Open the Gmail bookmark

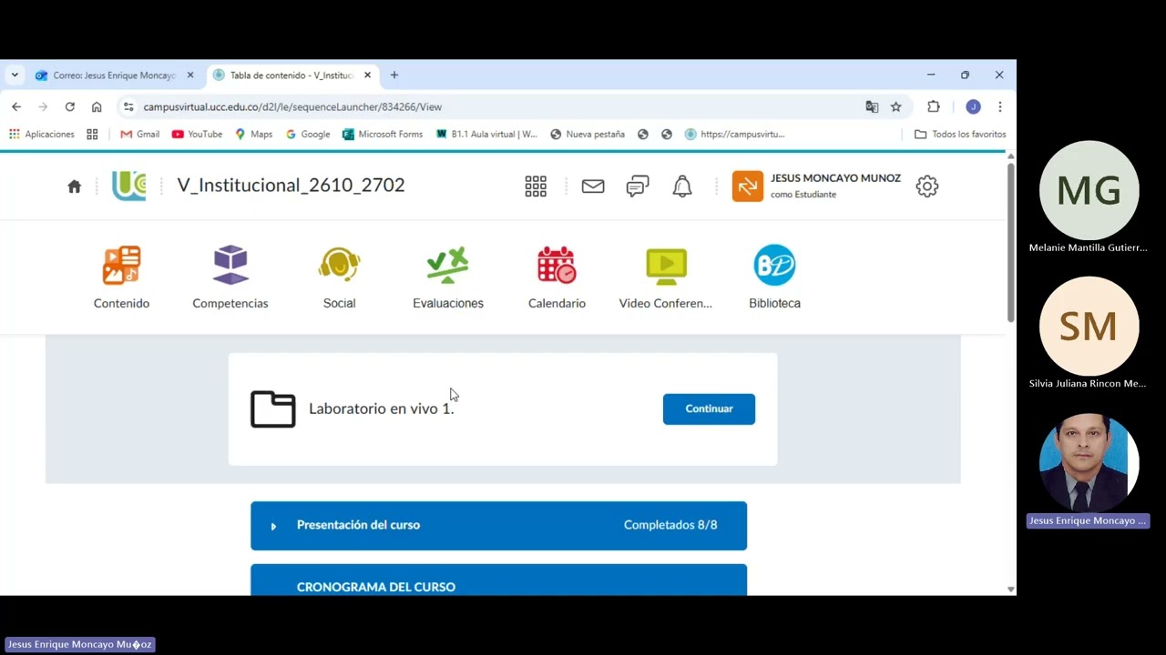[x=140, y=134]
